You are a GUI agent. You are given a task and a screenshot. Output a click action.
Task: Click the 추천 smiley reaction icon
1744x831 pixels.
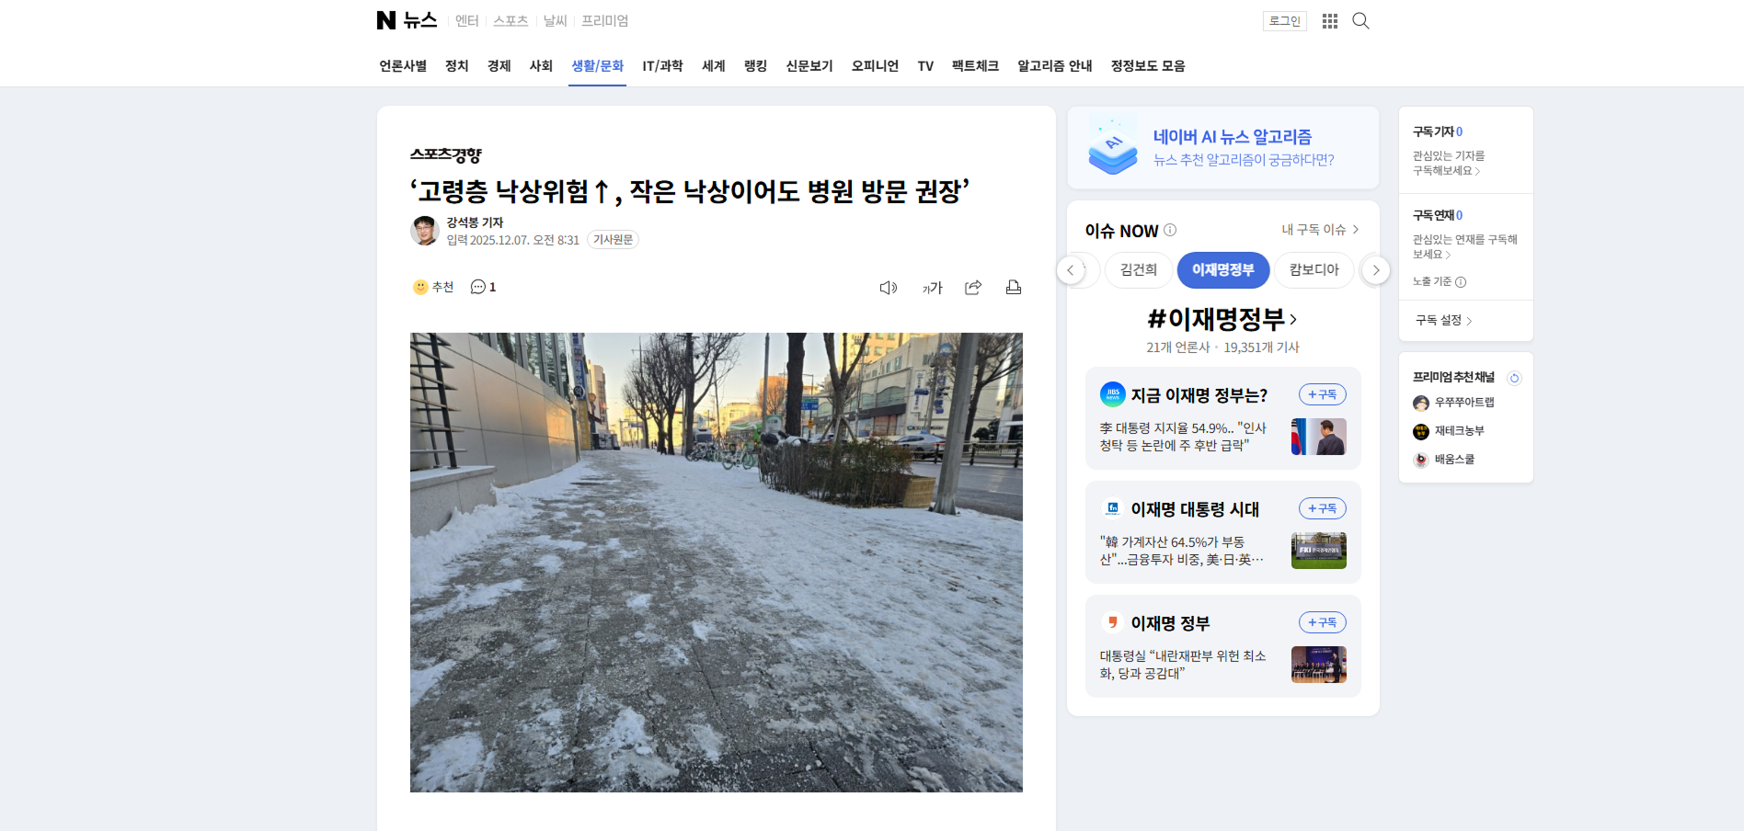(x=420, y=287)
